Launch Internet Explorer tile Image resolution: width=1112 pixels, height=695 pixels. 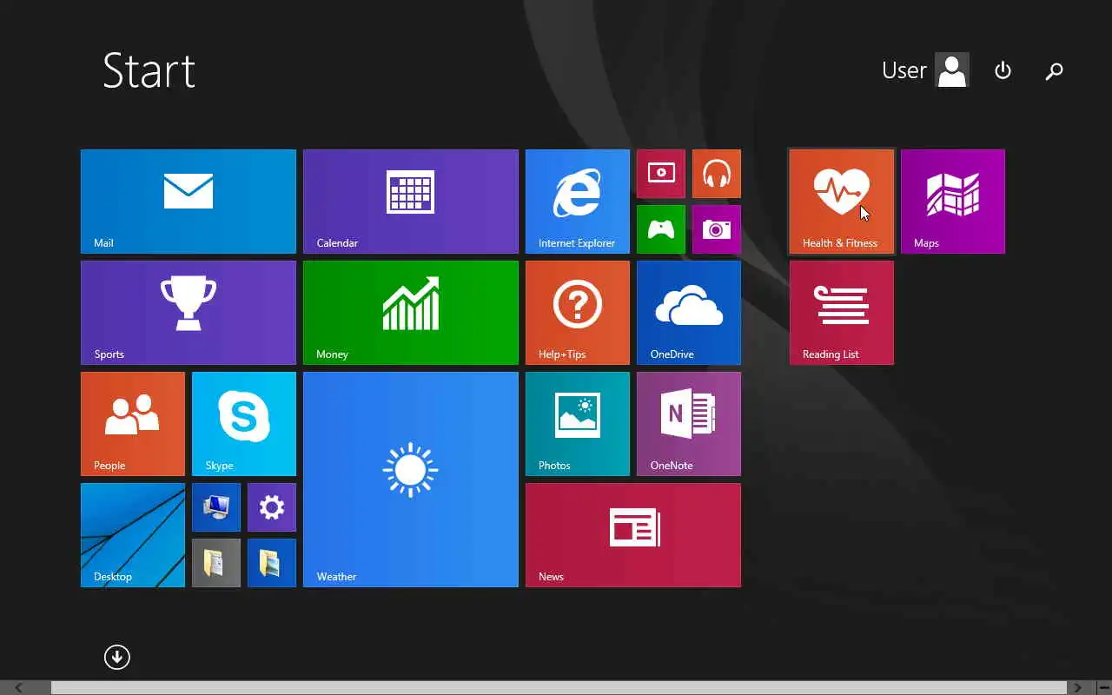pyautogui.click(x=578, y=202)
